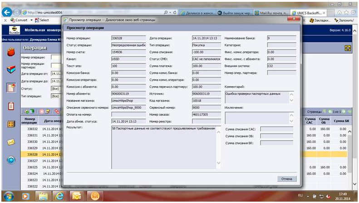Screen dimensions: 359x203
Task: Open Windows Media Player from the taskbar
Action: click(26, 196)
